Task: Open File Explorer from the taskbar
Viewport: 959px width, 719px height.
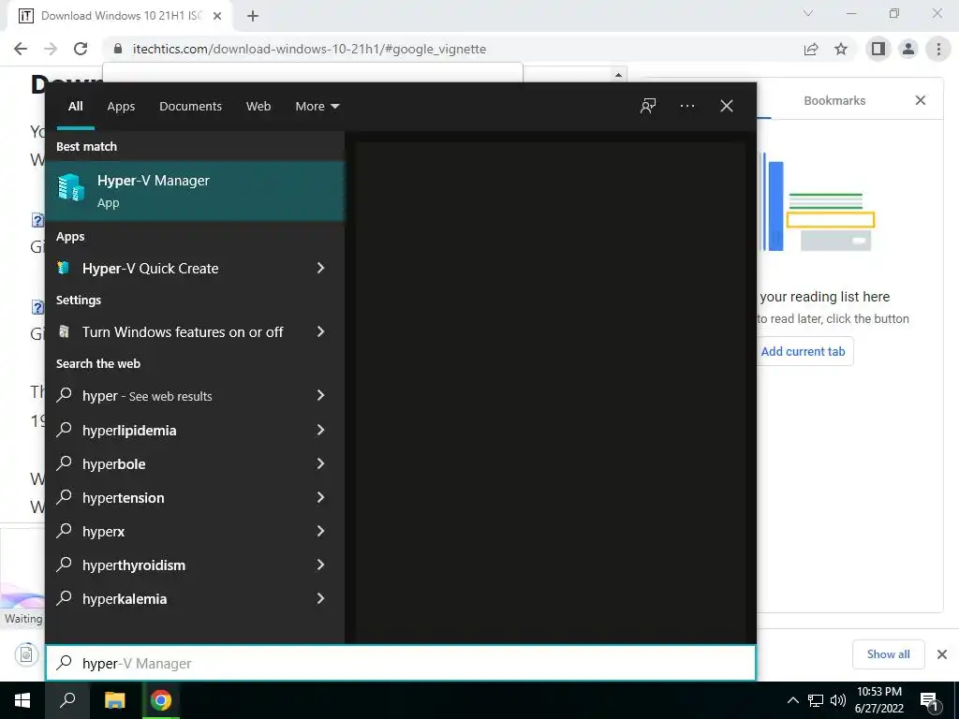Action: pyautogui.click(x=115, y=700)
